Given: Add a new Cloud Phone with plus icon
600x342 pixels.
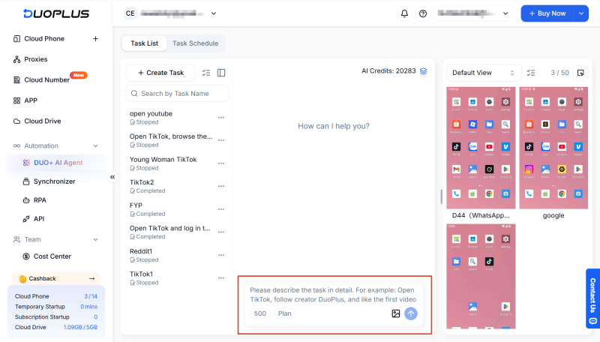Looking at the screenshot, I should (96, 39).
